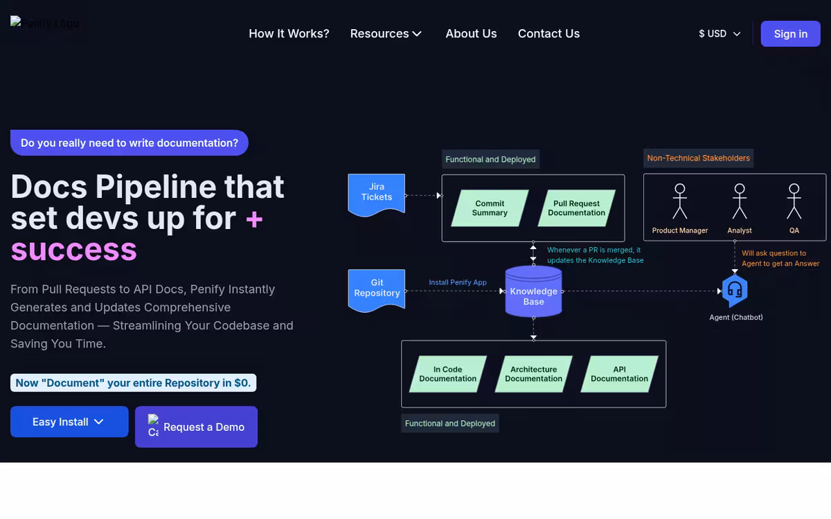Viewport: 831px width, 519px height.
Task: Click the 'Non-Technical Stakeholders' label
Action: click(x=698, y=158)
